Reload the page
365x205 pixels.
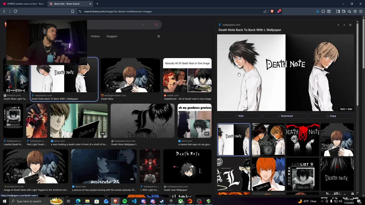click(15, 11)
